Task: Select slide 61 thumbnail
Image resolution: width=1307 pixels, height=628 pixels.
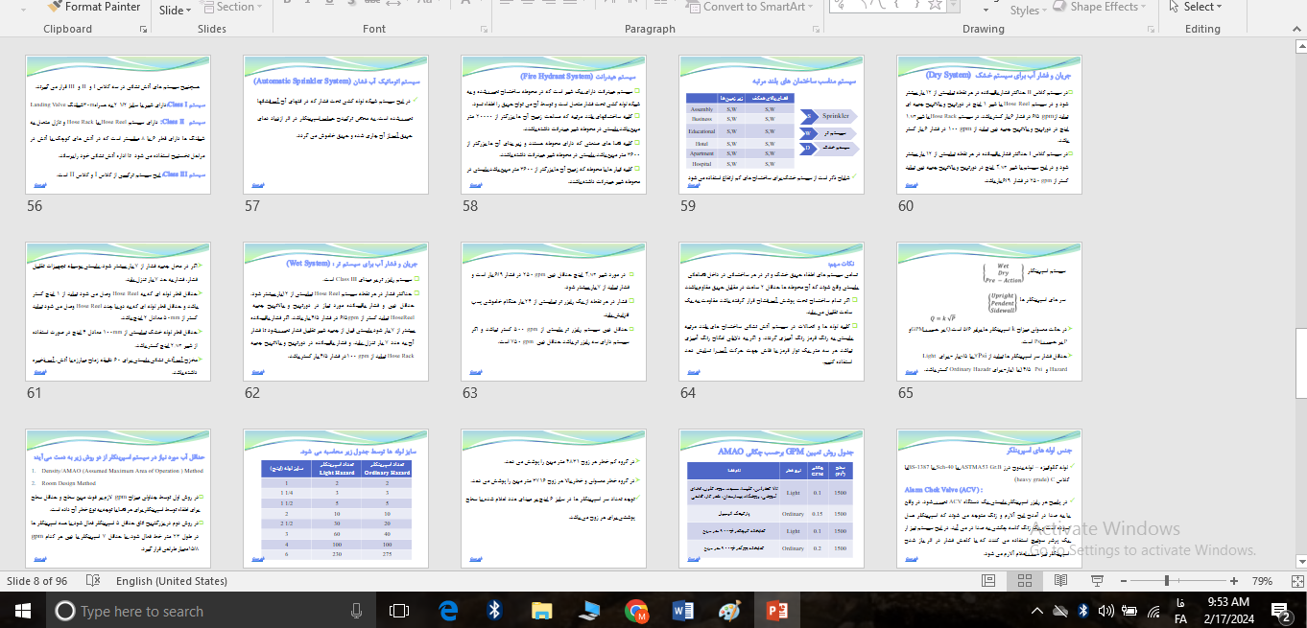Action: coord(119,312)
